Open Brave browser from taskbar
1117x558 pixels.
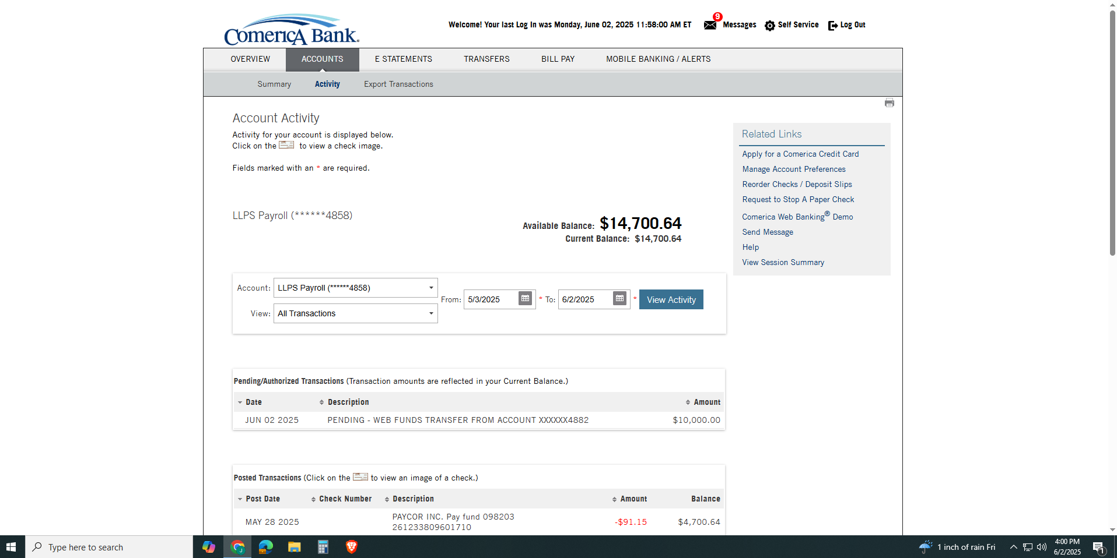click(351, 547)
